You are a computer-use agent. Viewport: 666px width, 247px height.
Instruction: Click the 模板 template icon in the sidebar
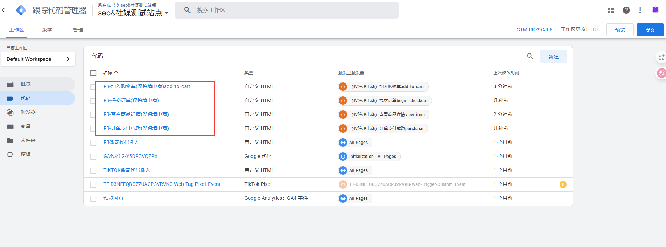[x=10, y=154]
